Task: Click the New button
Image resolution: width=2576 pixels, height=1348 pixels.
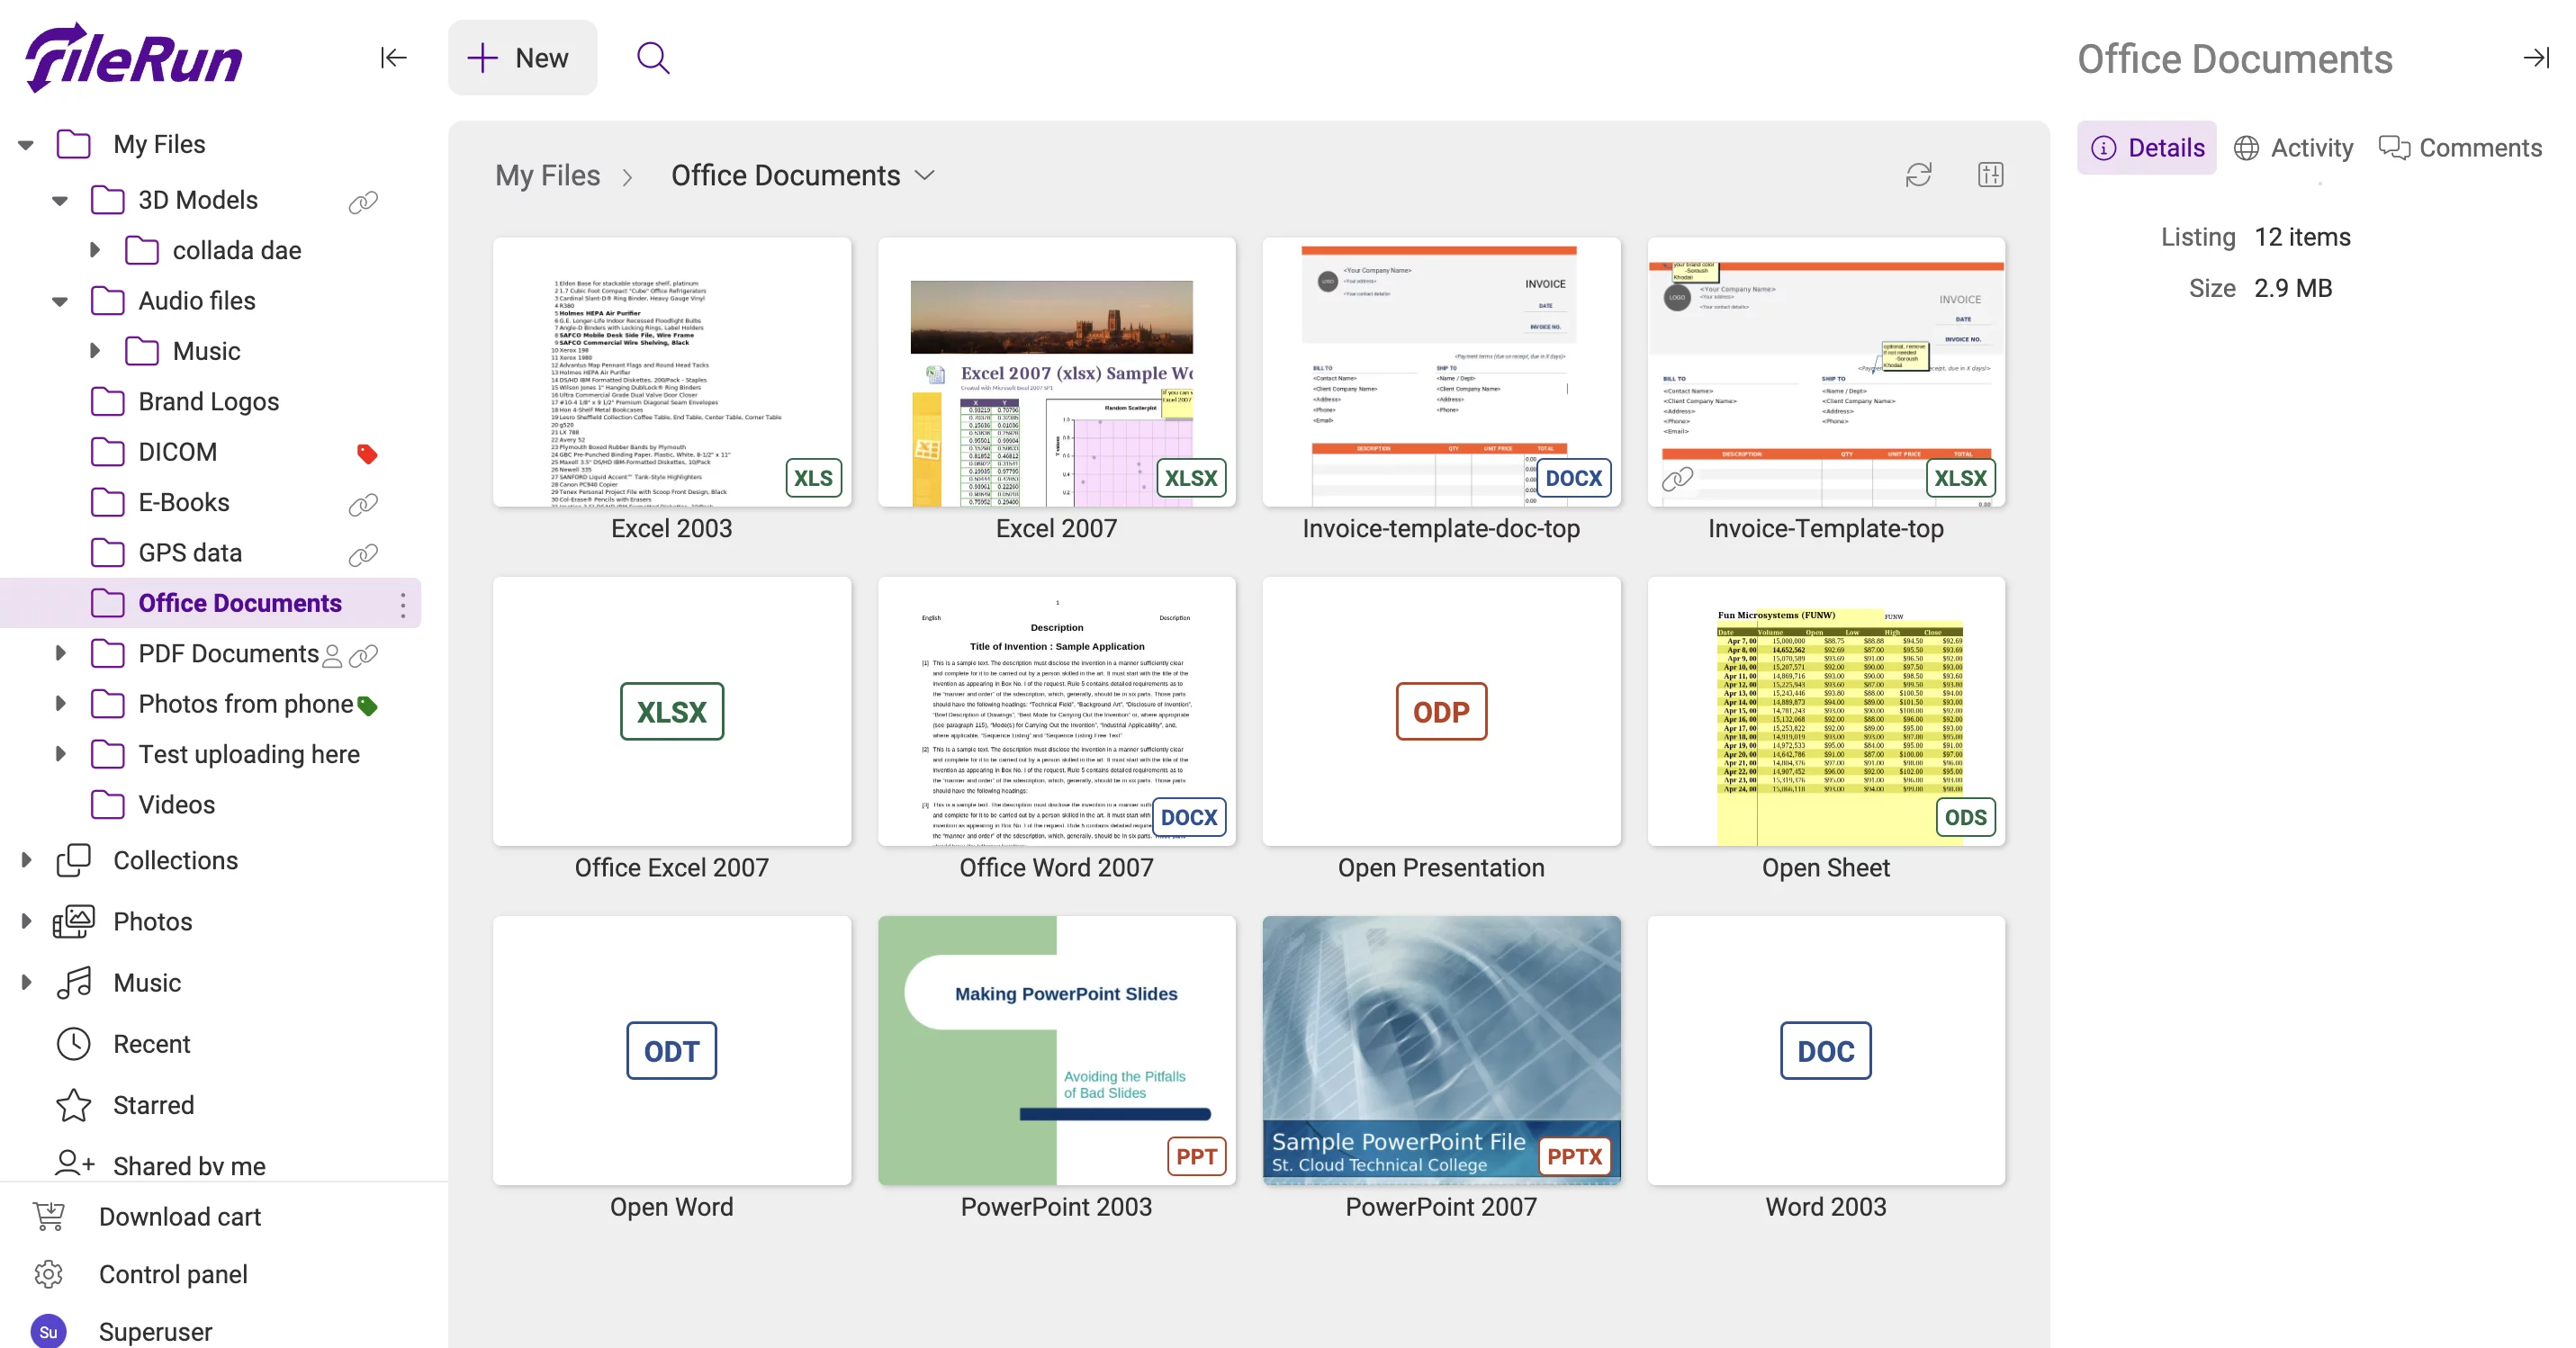Action: (x=521, y=58)
